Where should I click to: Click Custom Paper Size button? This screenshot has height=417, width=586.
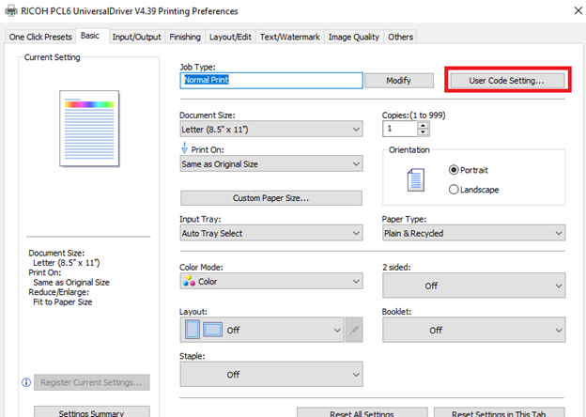pyautogui.click(x=271, y=198)
